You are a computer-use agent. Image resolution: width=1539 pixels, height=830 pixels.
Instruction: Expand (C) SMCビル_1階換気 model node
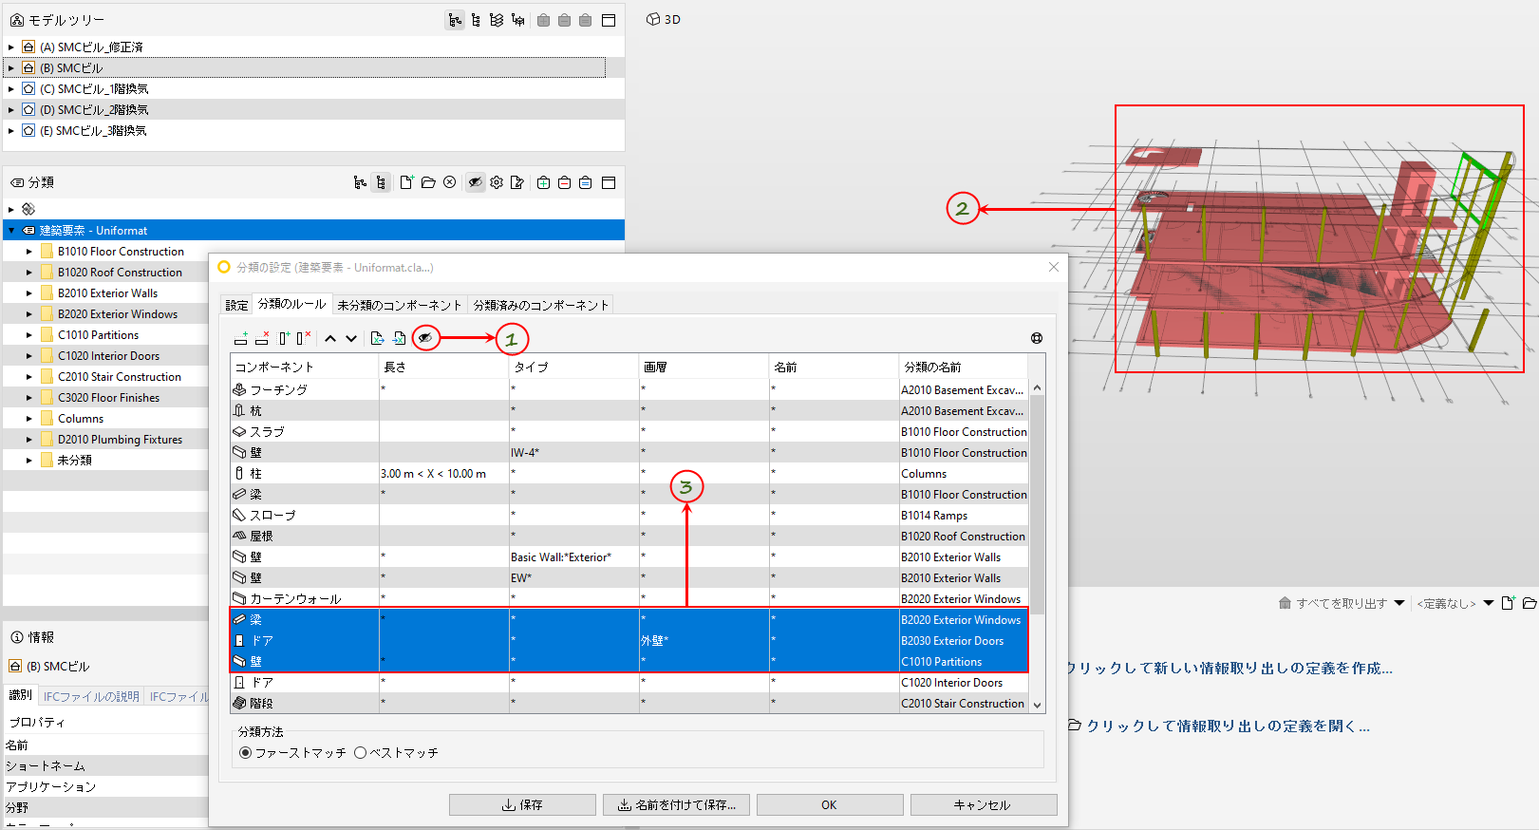coord(10,88)
